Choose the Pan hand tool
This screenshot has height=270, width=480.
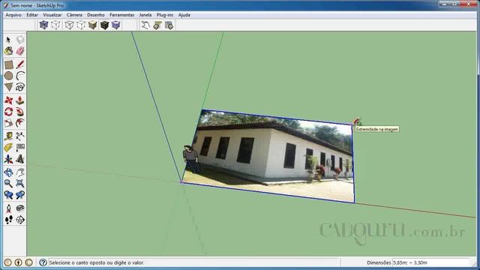[20, 172]
